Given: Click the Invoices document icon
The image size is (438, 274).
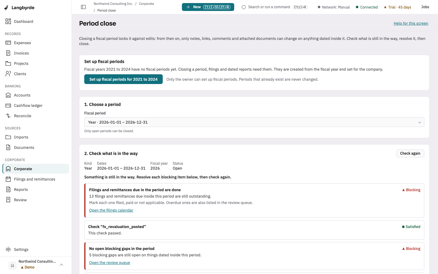Looking at the screenshot, I should pyautogui.click(x=8, y=53).
